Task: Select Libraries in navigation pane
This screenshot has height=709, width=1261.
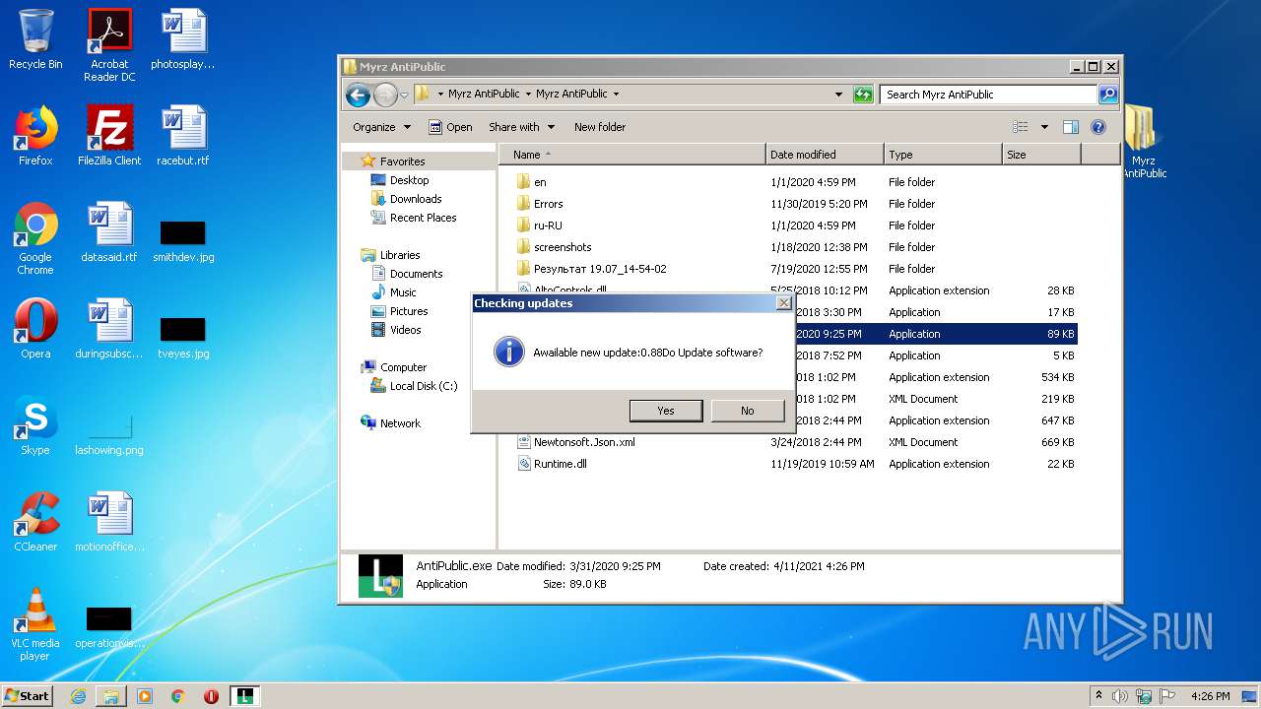Action: [400, 255]
